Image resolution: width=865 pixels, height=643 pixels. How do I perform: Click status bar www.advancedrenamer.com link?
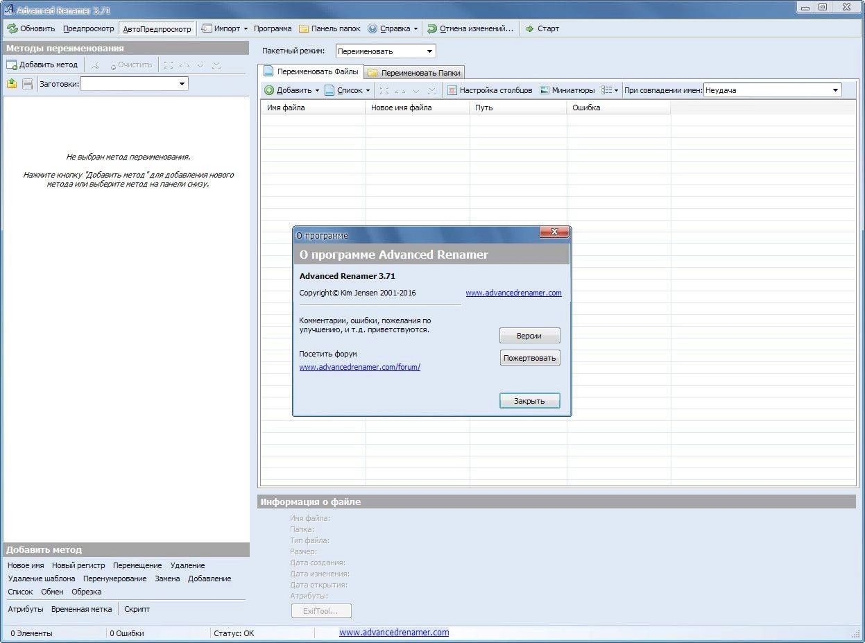(394, 632)
